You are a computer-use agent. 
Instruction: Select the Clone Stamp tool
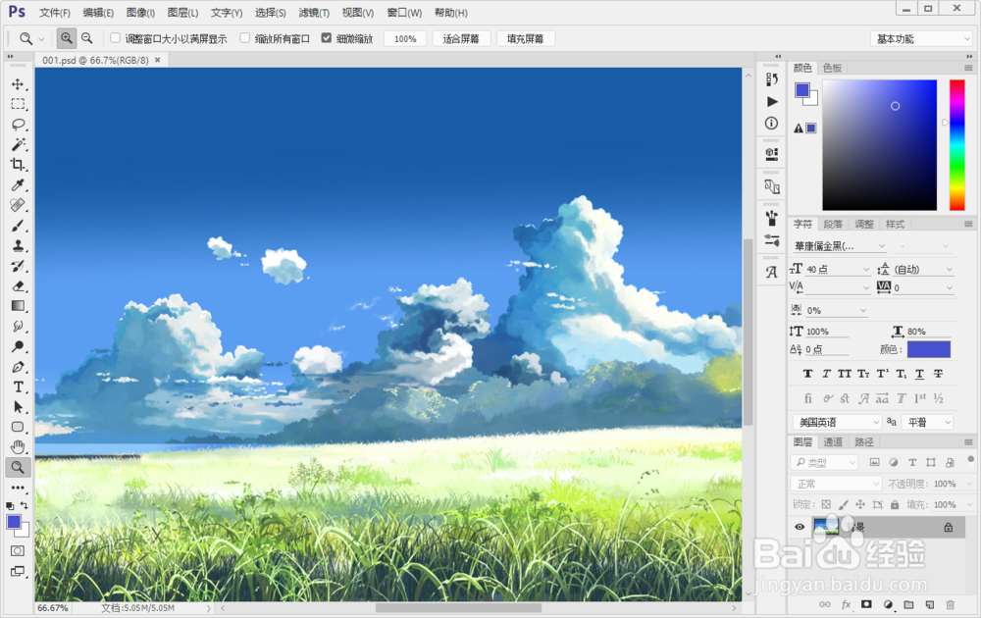[x=18, y=246]
